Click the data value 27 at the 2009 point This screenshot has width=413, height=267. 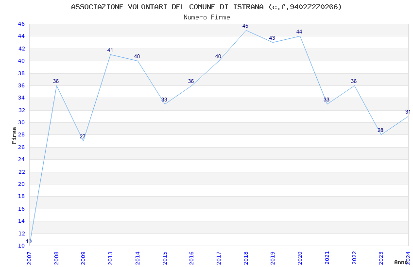83,136
